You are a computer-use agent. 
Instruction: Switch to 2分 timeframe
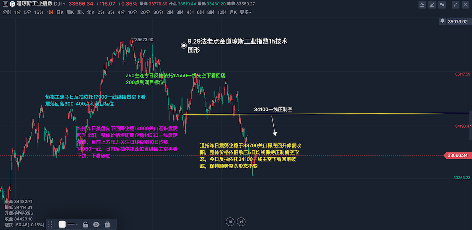tap(101, 12)
